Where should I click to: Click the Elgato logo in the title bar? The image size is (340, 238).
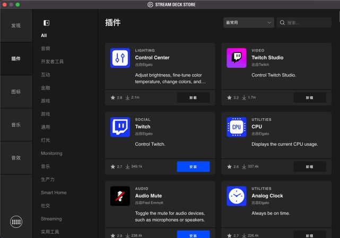click(150, 5)
